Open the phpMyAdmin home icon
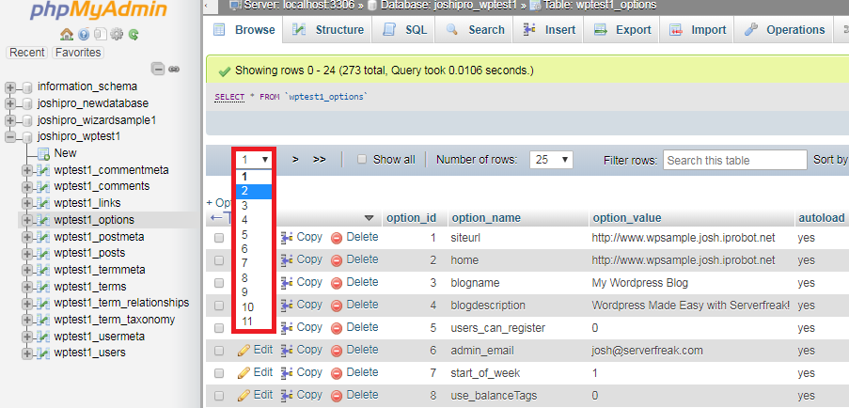Screen dimensions: 849x408 (67, 35)
